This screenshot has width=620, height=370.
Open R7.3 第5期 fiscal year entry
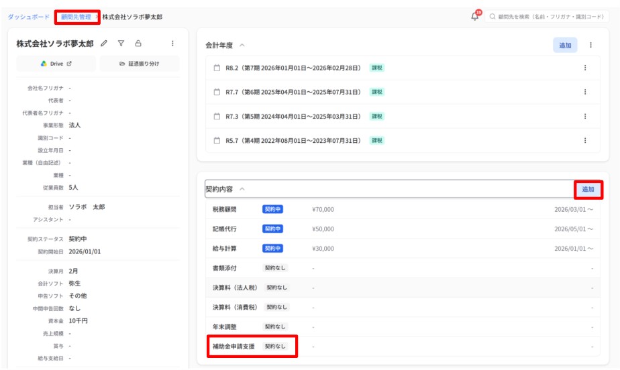coord(293,117)
